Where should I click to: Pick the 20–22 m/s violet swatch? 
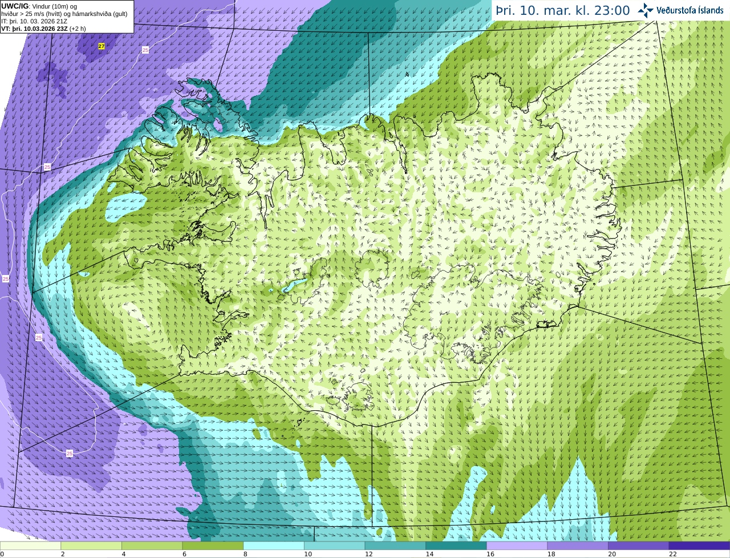coord(639,546)
